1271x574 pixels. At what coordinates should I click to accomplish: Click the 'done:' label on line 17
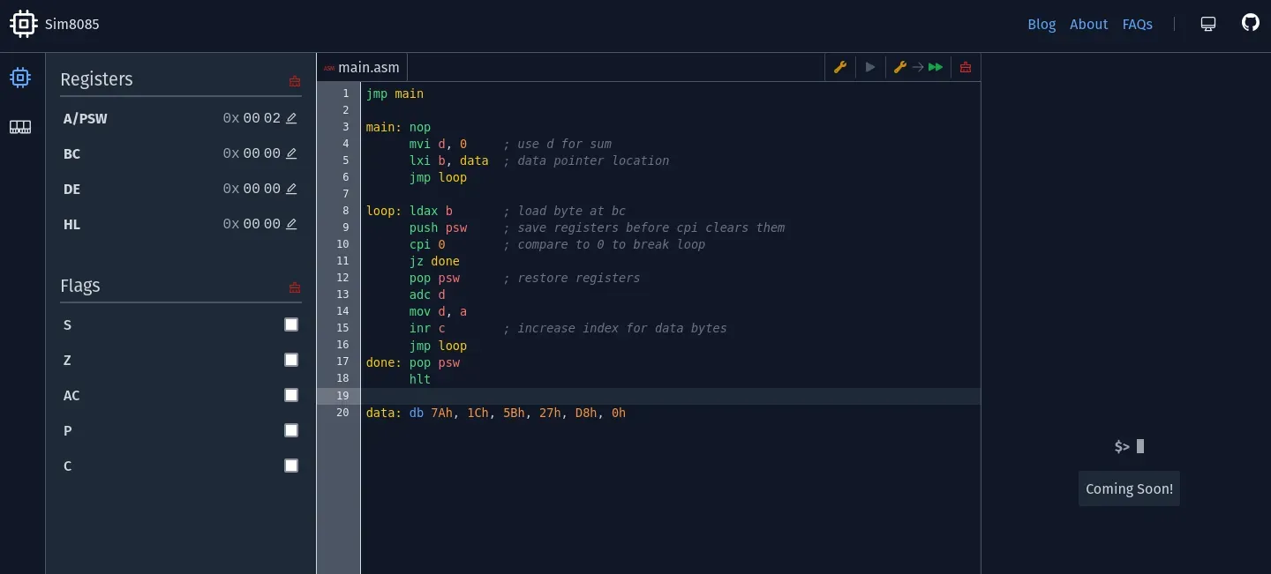(384, 362)
